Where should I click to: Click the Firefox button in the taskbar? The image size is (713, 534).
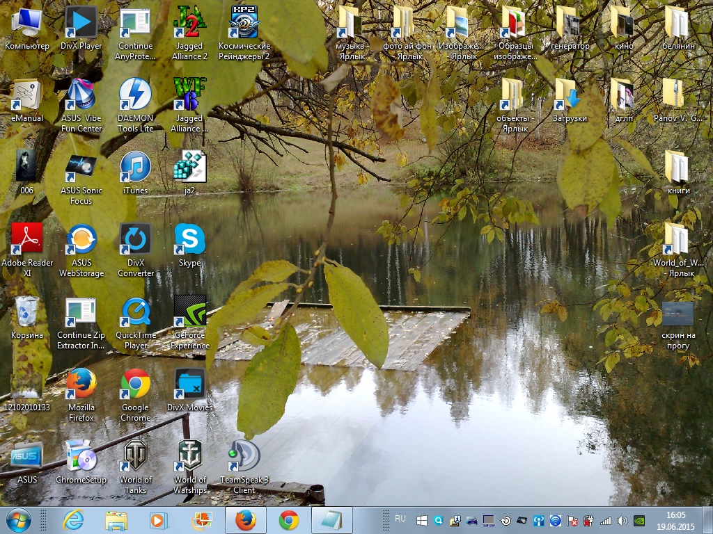245,520
